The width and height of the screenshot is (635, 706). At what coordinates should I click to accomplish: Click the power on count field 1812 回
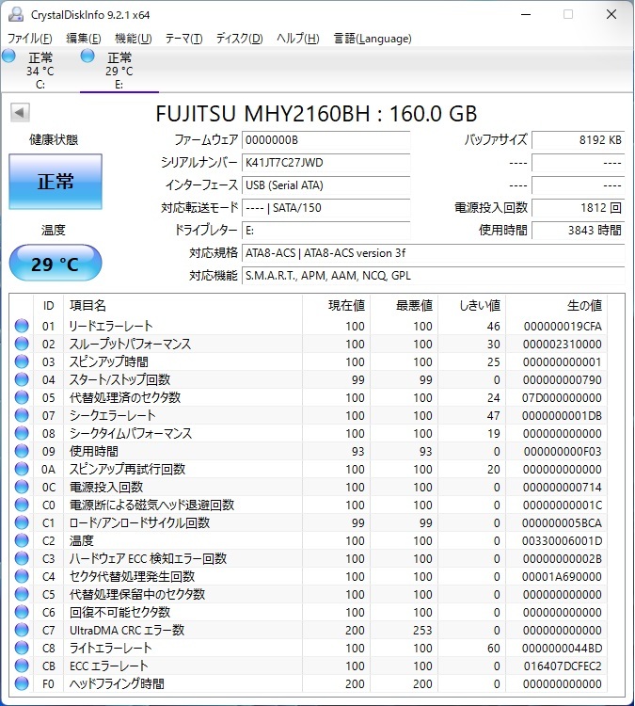coord(579,208)
